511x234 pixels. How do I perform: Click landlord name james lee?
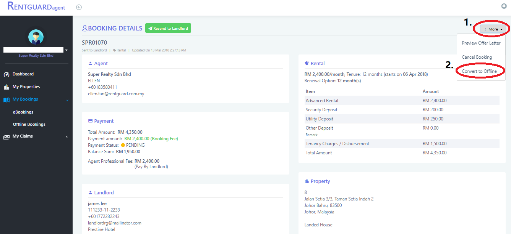point(97,204)
